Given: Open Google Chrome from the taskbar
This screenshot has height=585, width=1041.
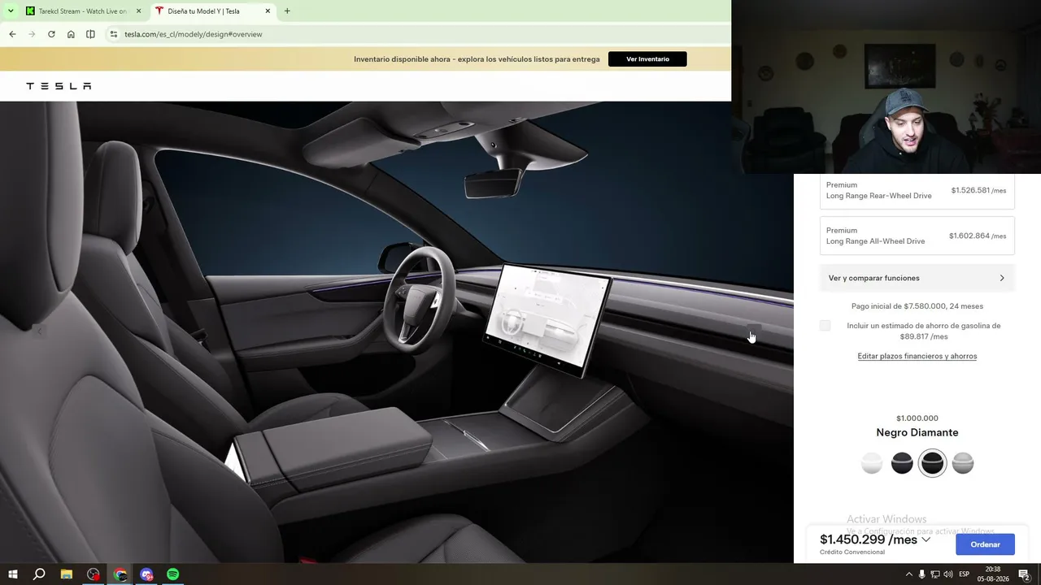Looking at the screenshot, I should coord(120,574).
